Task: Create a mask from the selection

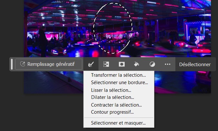Action: (121, 64)
